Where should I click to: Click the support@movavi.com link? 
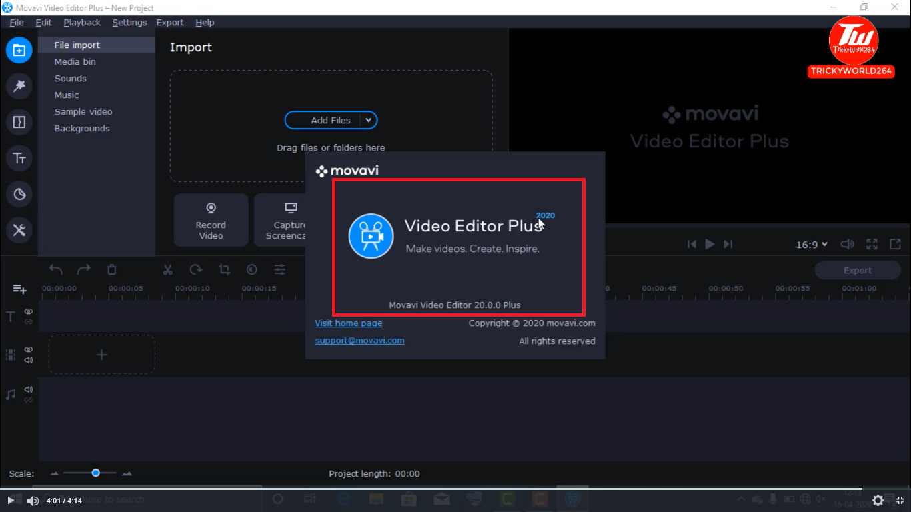click(x=359, y=341)
